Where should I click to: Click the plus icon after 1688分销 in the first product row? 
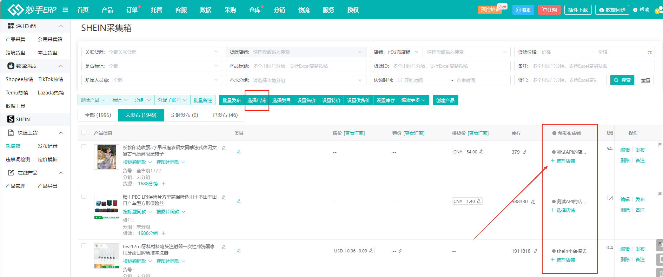coord(164,184)
